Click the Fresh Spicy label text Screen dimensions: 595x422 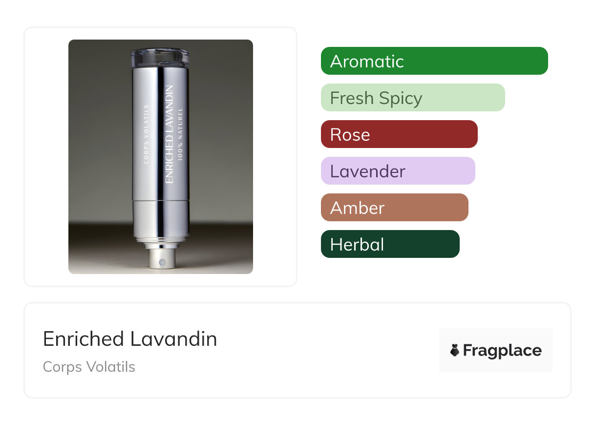[x=376, y=98]
